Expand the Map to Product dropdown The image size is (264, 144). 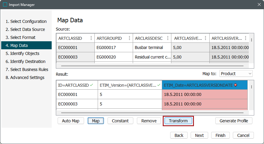pyautogui.click(x=236, y=74)
